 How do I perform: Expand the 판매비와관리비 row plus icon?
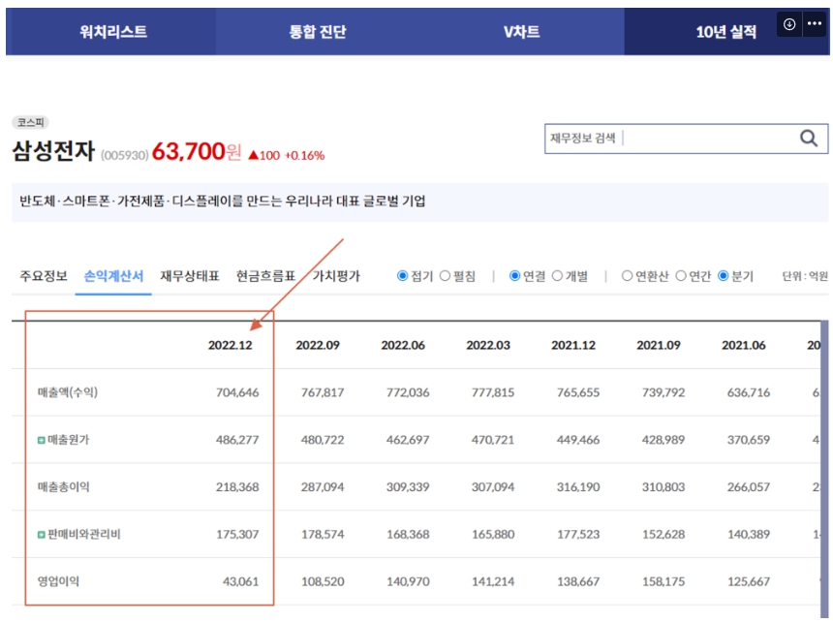pyautogui.click(x=41, y=534)
